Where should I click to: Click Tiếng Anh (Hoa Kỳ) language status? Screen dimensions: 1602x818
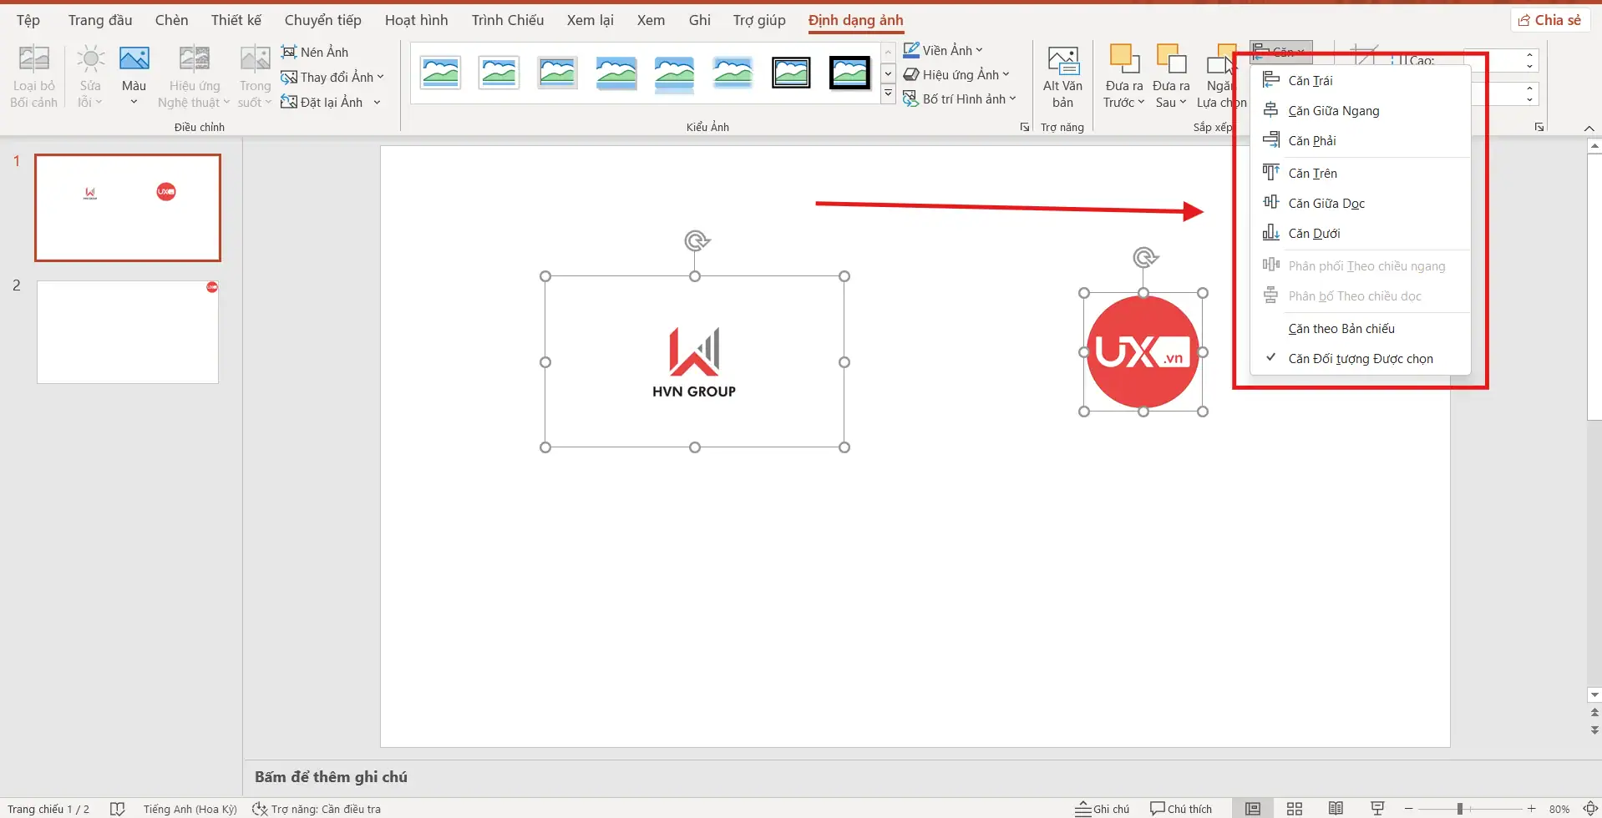[190, 809]
